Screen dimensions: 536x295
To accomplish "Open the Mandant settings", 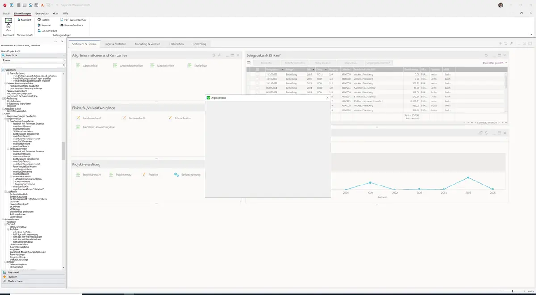I will (x=24, y=20).
